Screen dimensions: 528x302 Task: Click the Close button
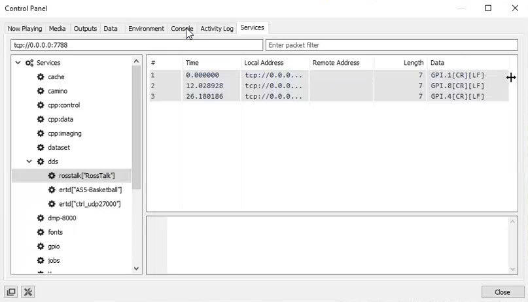pos(502,292)
